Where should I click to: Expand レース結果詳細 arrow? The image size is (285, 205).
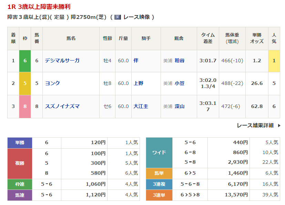click(x=279, y=126)
